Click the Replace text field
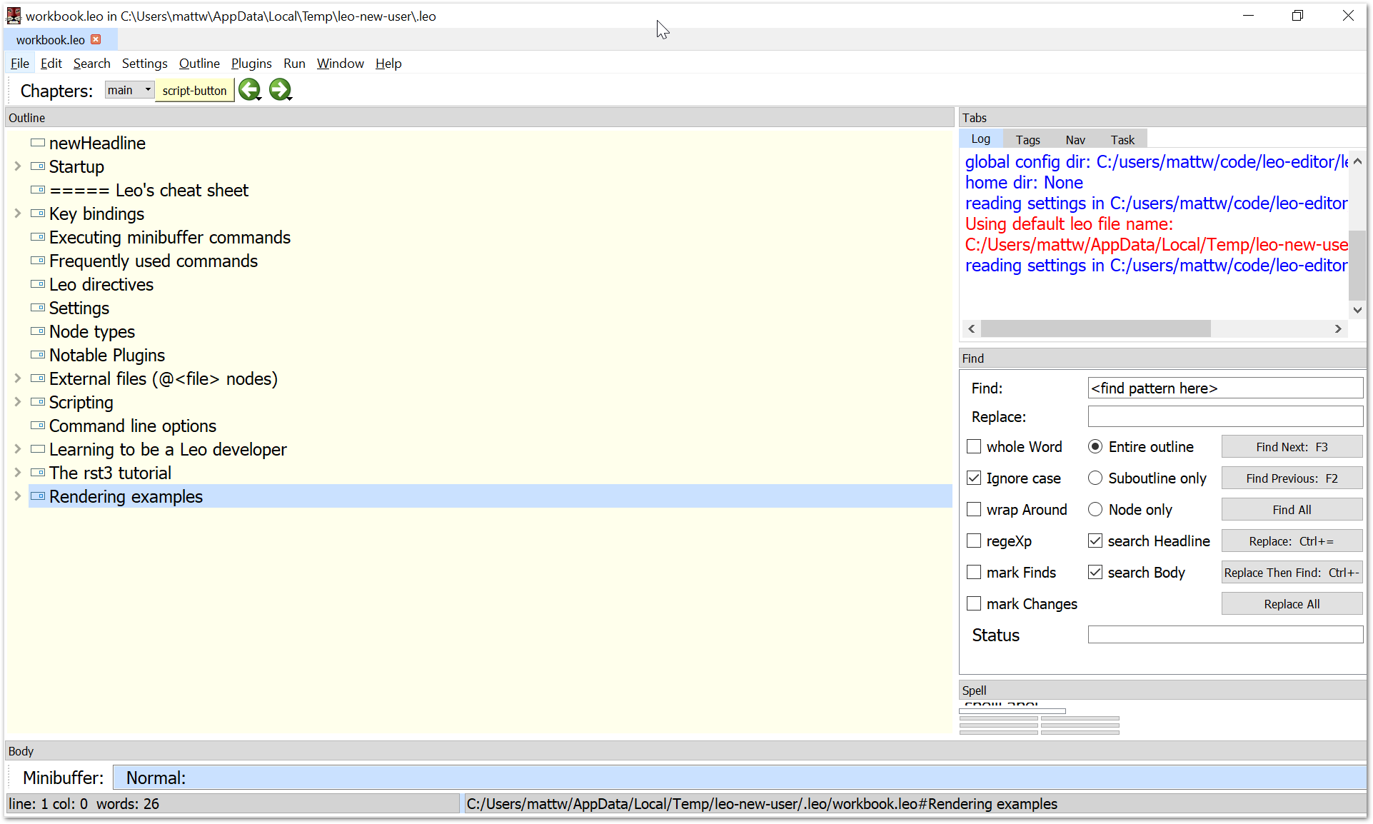 (1224, 416)
